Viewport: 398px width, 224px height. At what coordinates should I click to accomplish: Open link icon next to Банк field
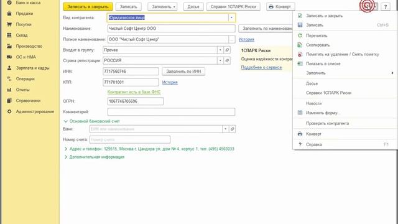point(232,129)
